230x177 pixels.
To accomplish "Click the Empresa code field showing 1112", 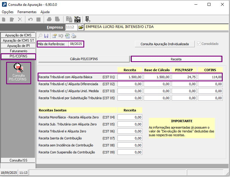I will click(x=71, y=27).
